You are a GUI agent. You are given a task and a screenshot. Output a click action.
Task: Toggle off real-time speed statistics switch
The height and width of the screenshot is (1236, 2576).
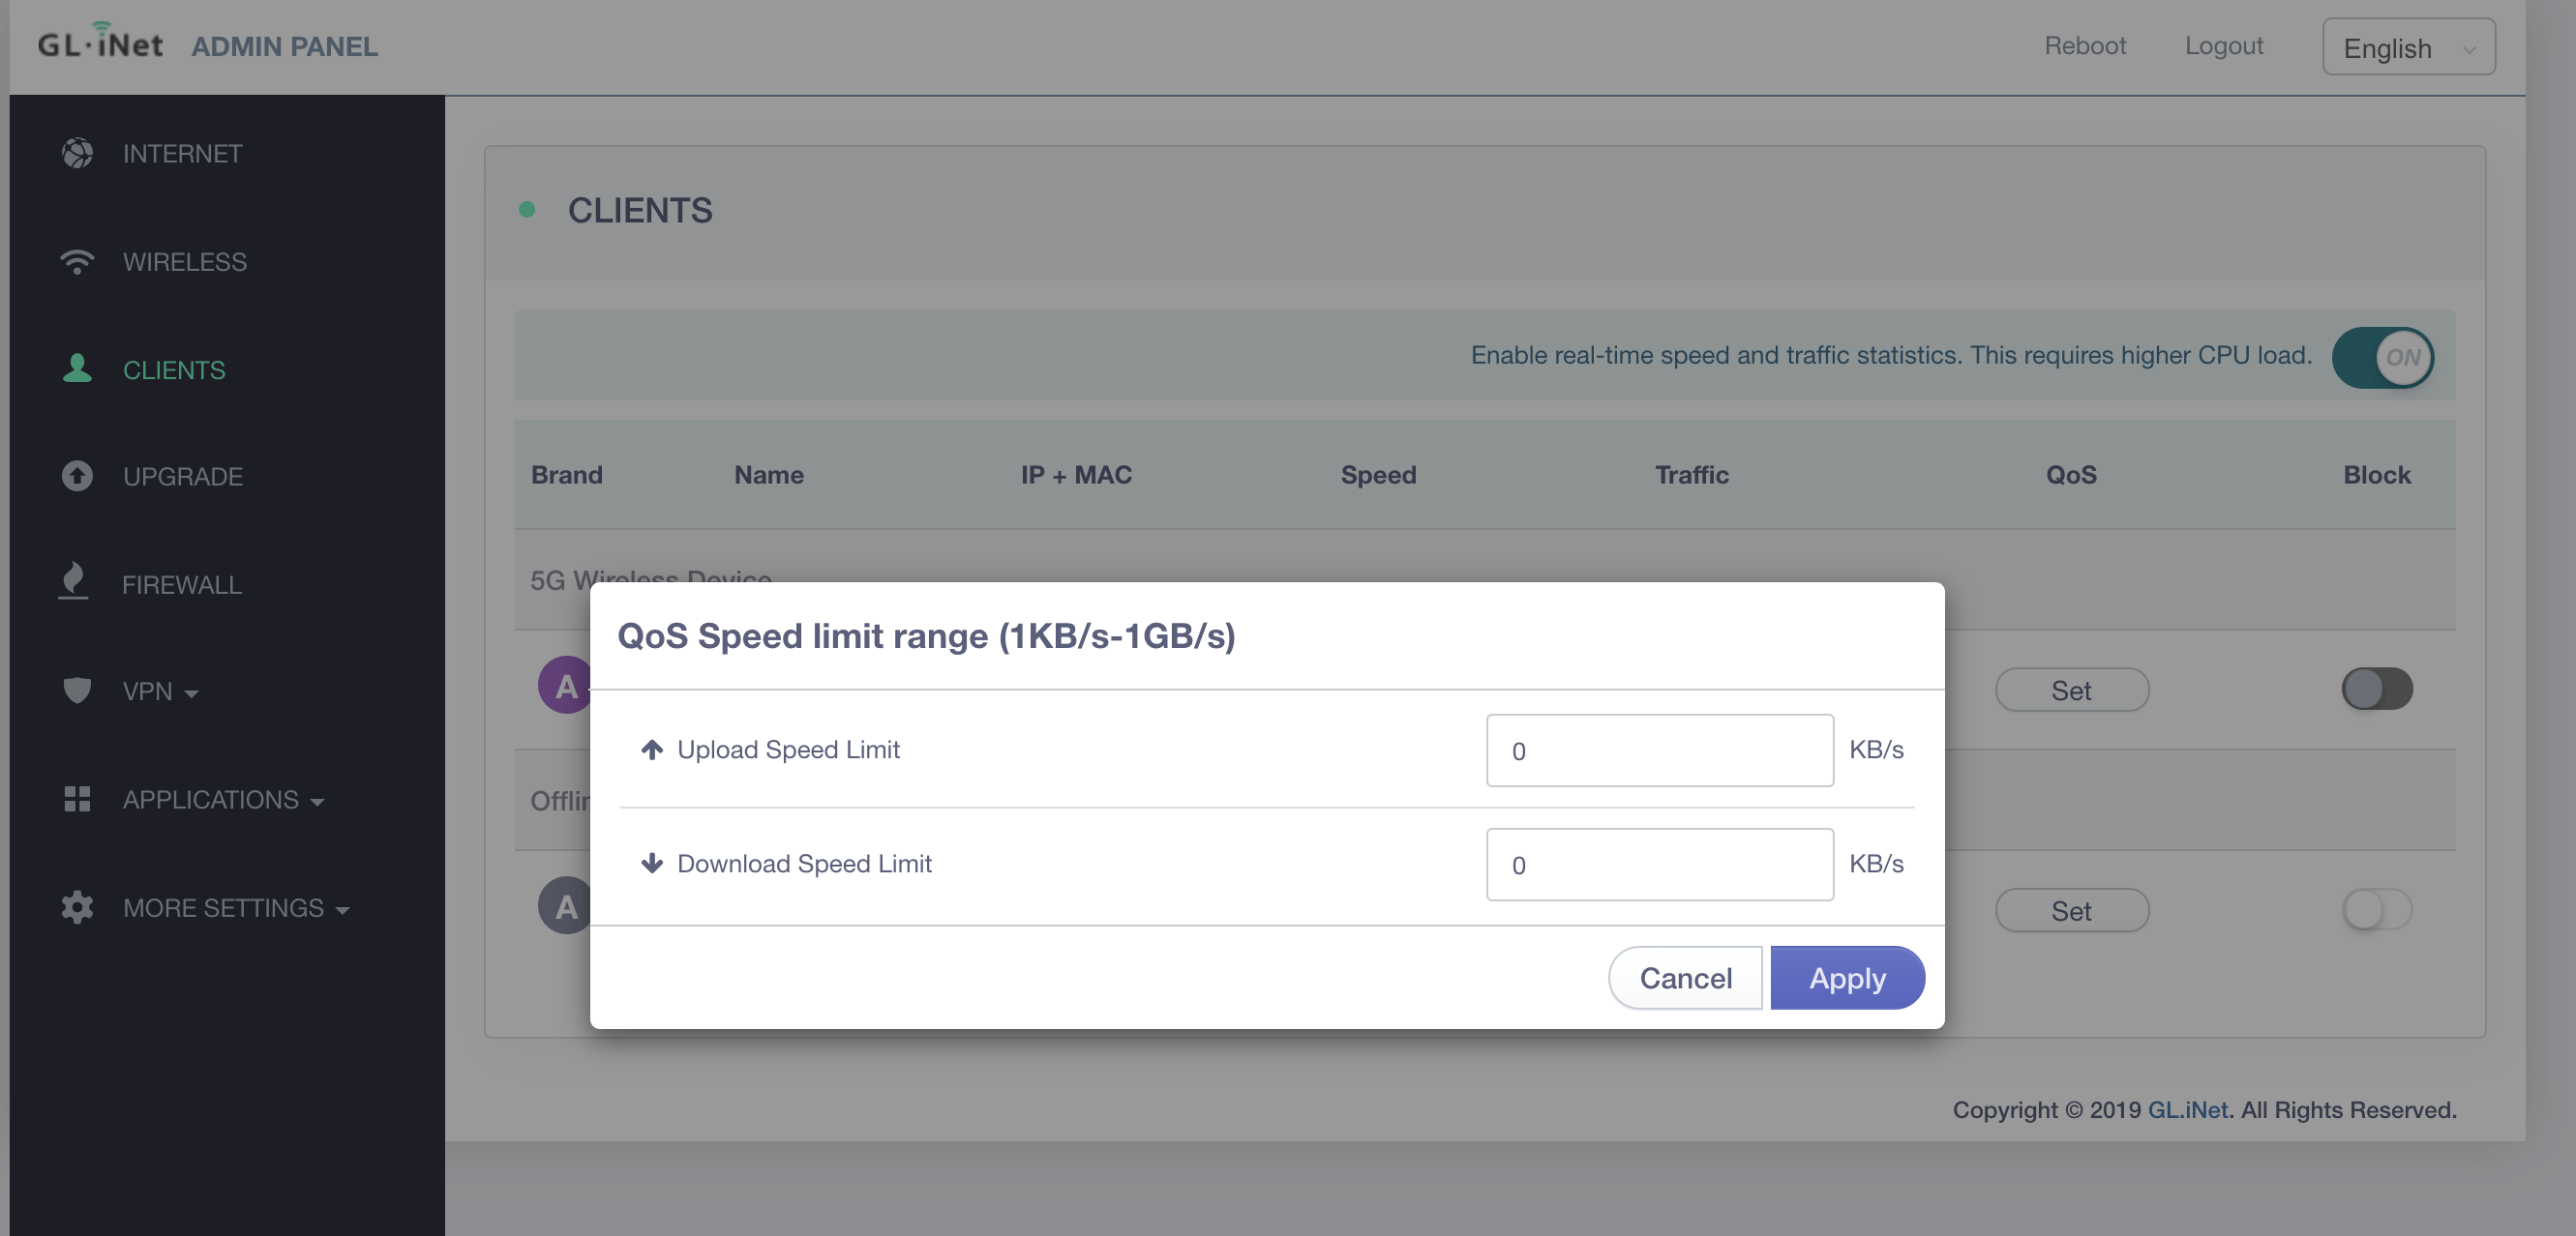click(x=2382, y=357)
